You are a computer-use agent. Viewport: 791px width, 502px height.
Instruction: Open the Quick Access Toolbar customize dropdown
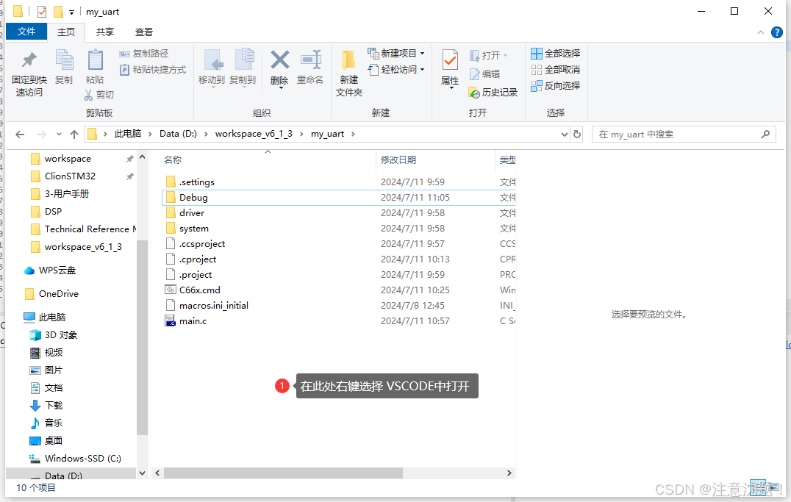pos(71,11)
